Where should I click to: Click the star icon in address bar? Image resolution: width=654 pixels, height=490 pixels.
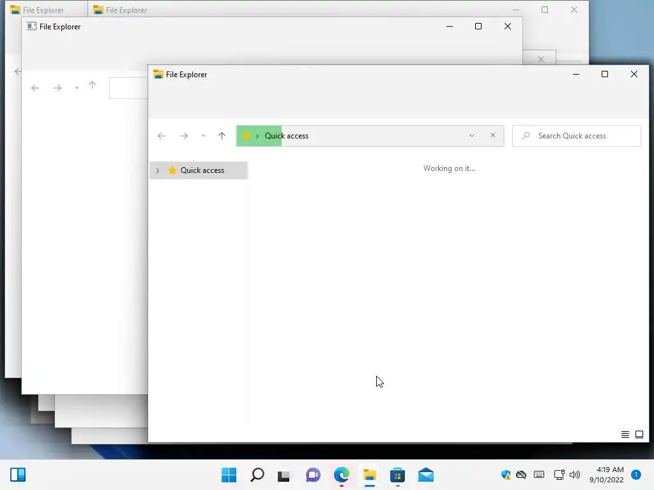[247, 136]
